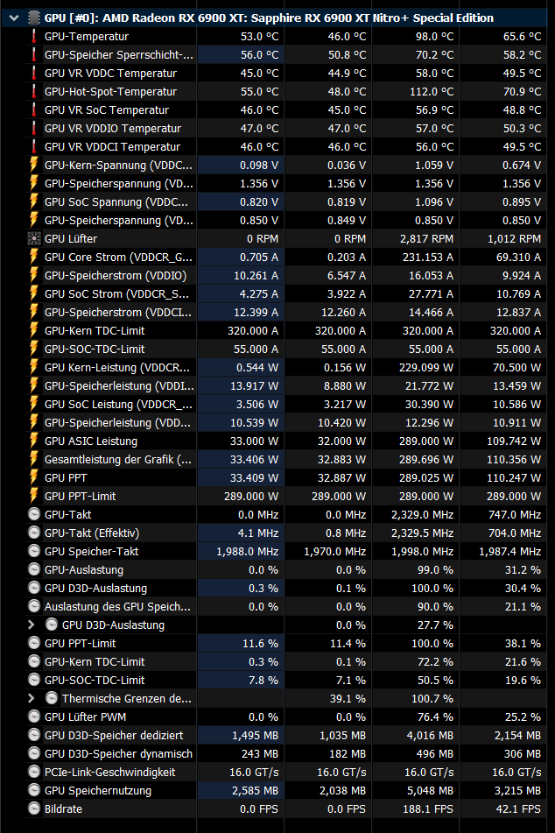Click the 5,048 MB memory usage maximum

[x=430, y=790]
